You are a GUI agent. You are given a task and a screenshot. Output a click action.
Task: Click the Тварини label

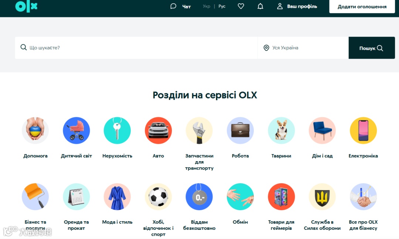click(x=281, y=156)
